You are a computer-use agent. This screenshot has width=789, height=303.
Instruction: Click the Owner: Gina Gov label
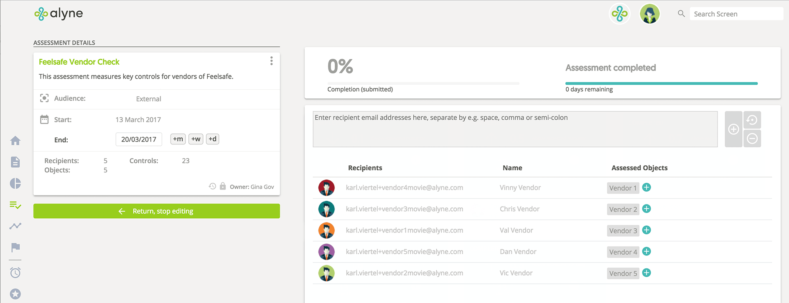coord(252,187)
